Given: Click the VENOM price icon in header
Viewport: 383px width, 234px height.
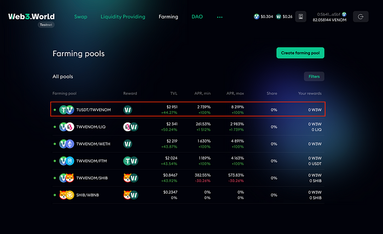Looking at the screenshot, I should pos(257,16).
